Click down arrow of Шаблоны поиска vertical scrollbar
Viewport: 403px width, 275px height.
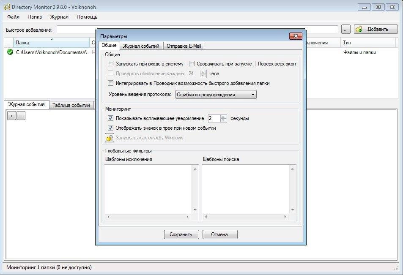click(293, 210)
